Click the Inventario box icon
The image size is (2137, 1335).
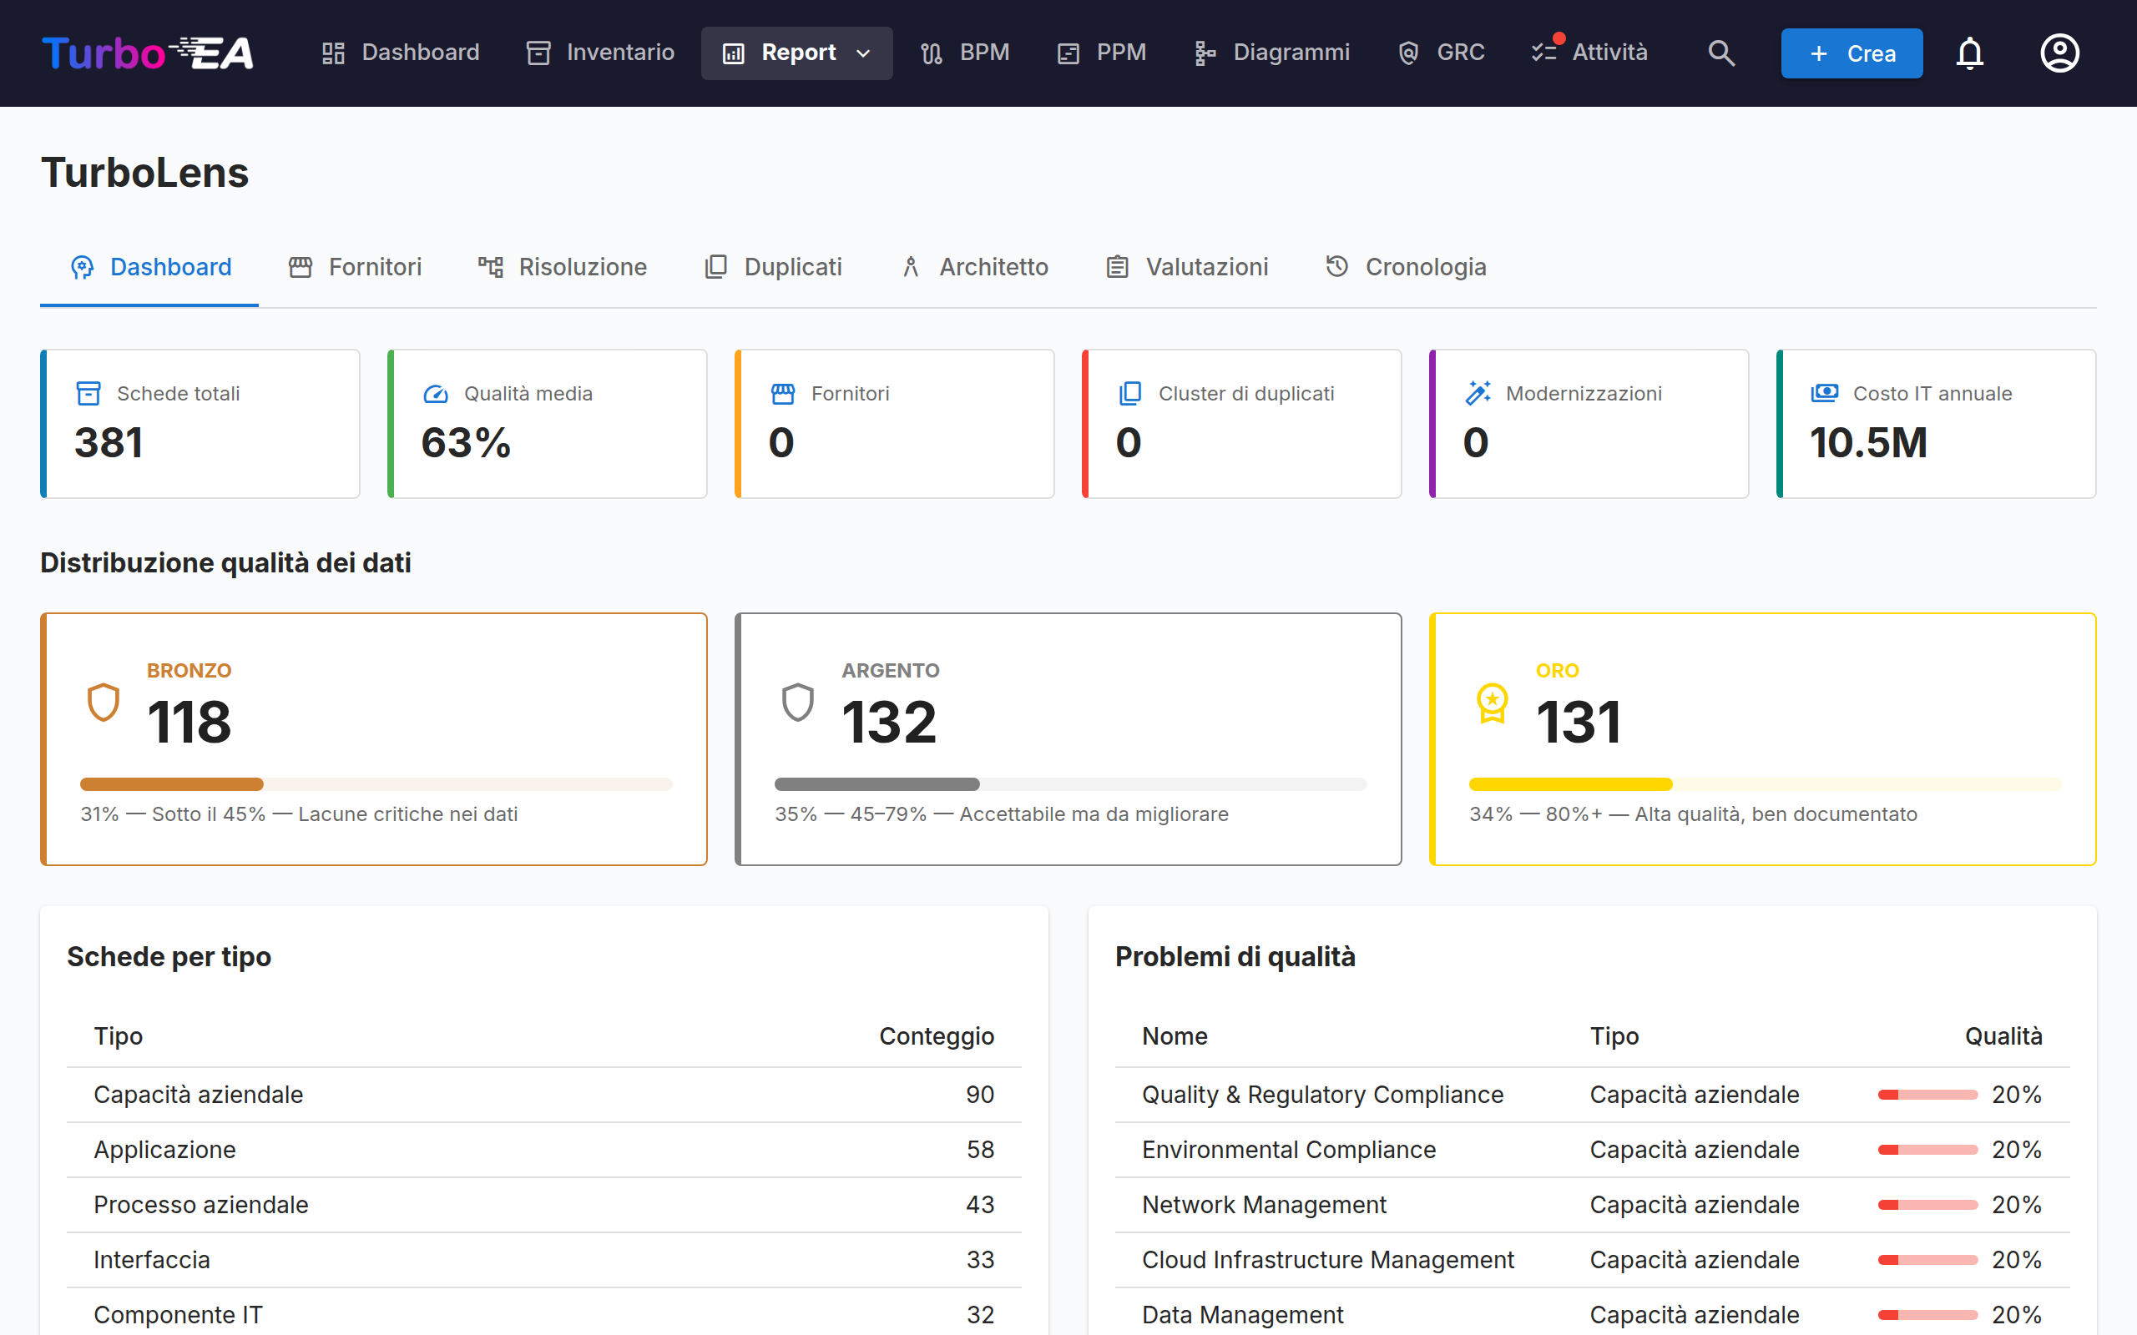coord(538,53)
